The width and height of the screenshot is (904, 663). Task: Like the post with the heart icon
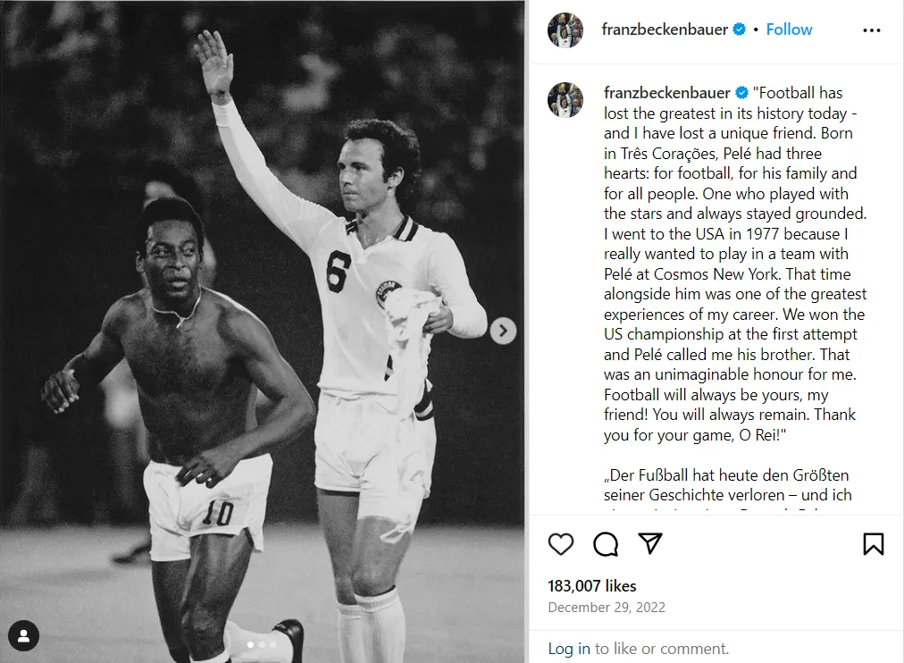coord(561,543)
